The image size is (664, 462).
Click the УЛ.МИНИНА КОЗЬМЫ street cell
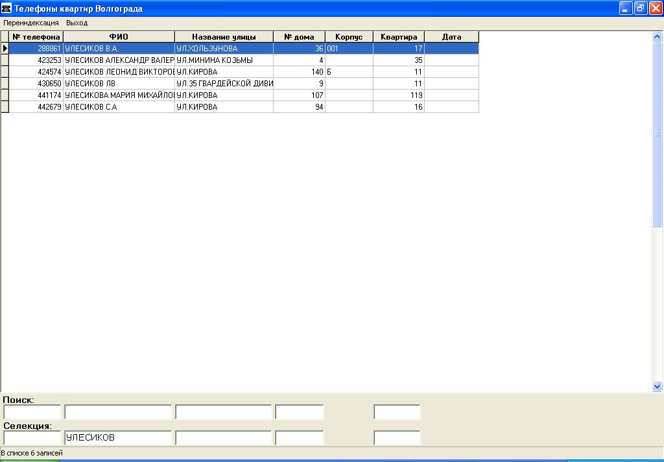point(224,60)
